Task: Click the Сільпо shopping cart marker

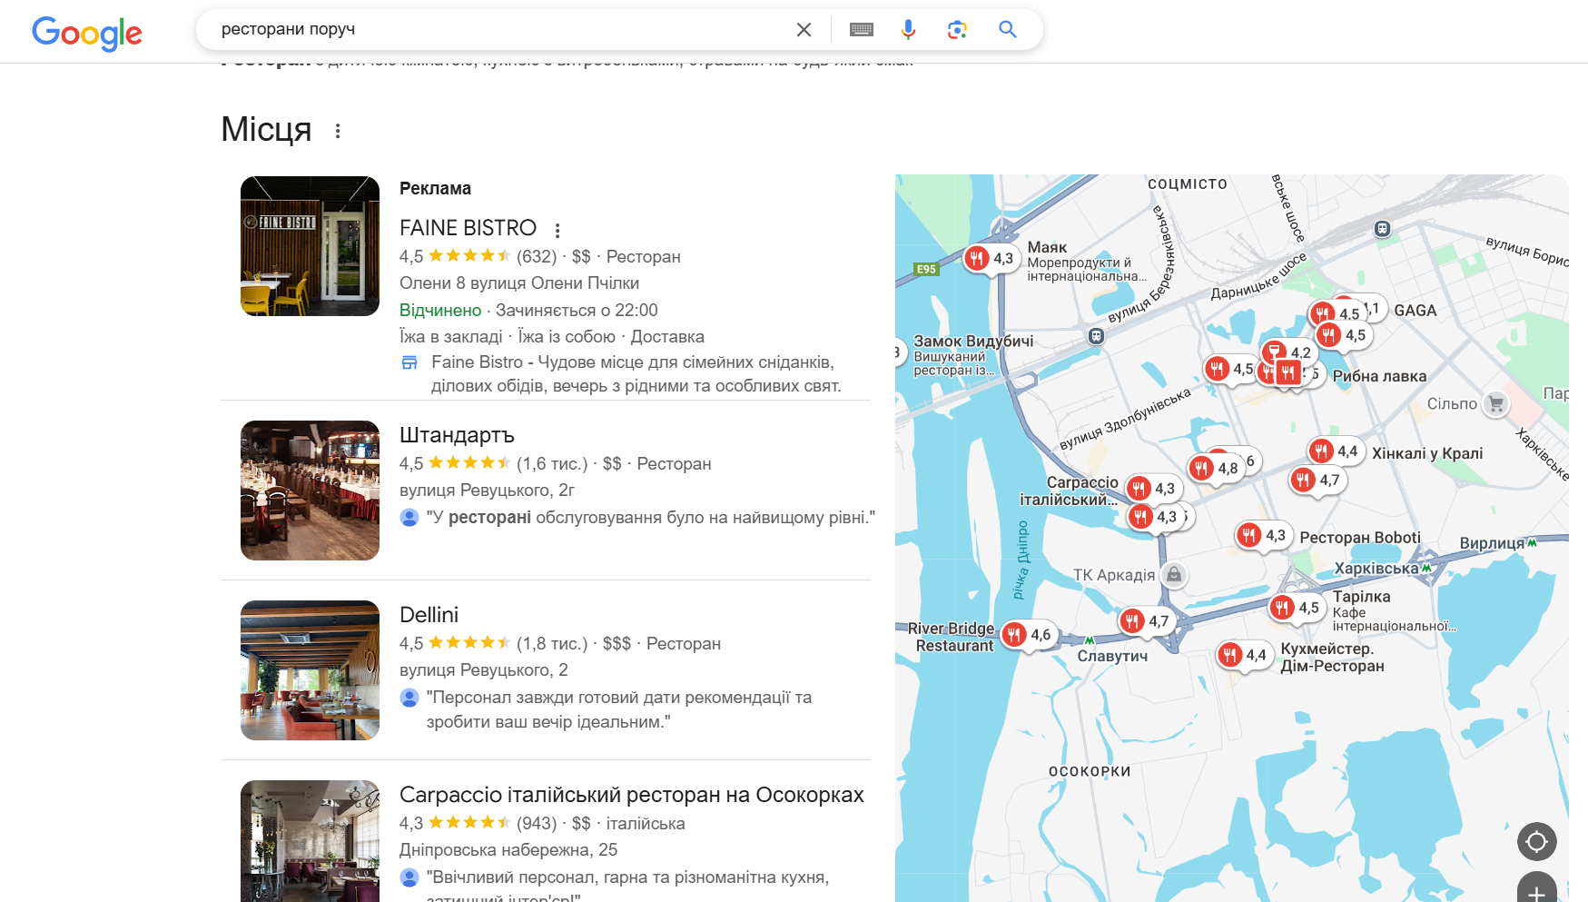Action: pos(1496,404)
